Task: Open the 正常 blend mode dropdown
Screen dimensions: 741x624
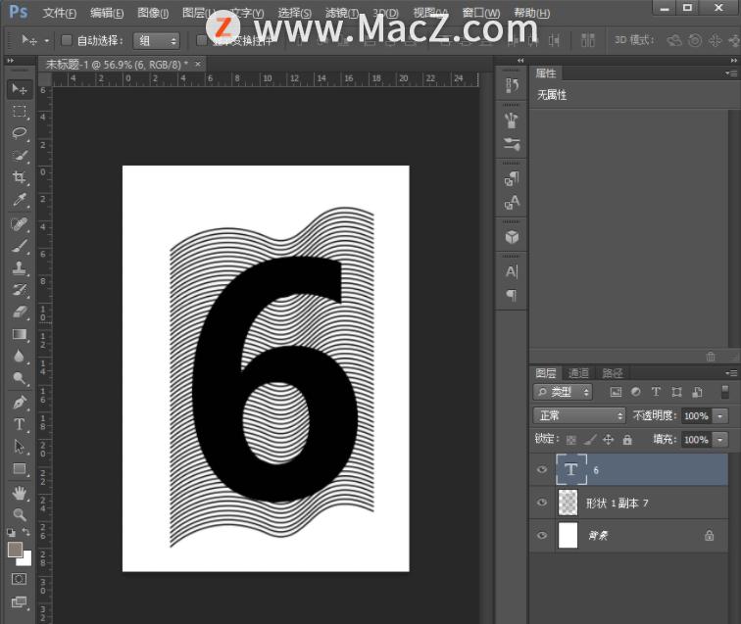Action: click(578, 415)
